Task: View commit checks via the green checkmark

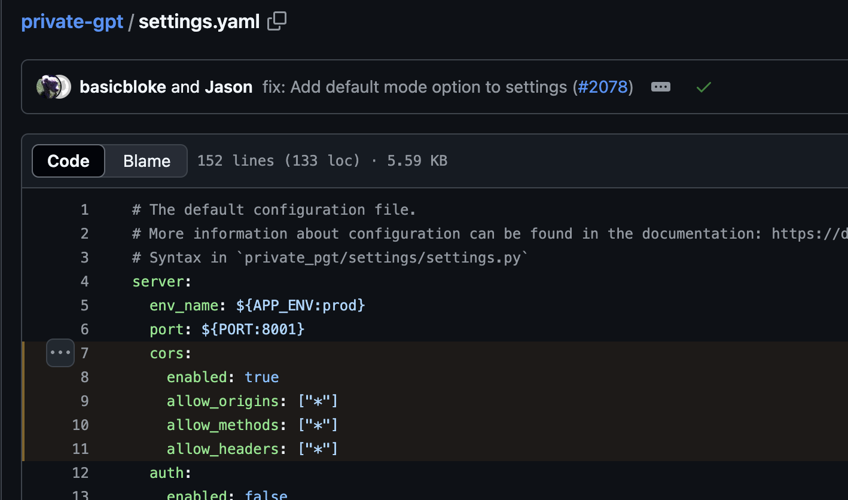Action: click(x=703, y=87)
